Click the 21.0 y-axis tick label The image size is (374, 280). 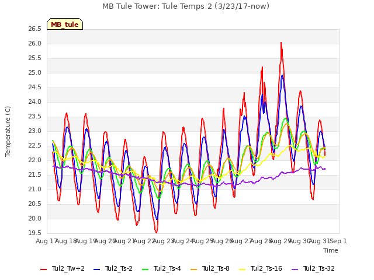point(35,189)
